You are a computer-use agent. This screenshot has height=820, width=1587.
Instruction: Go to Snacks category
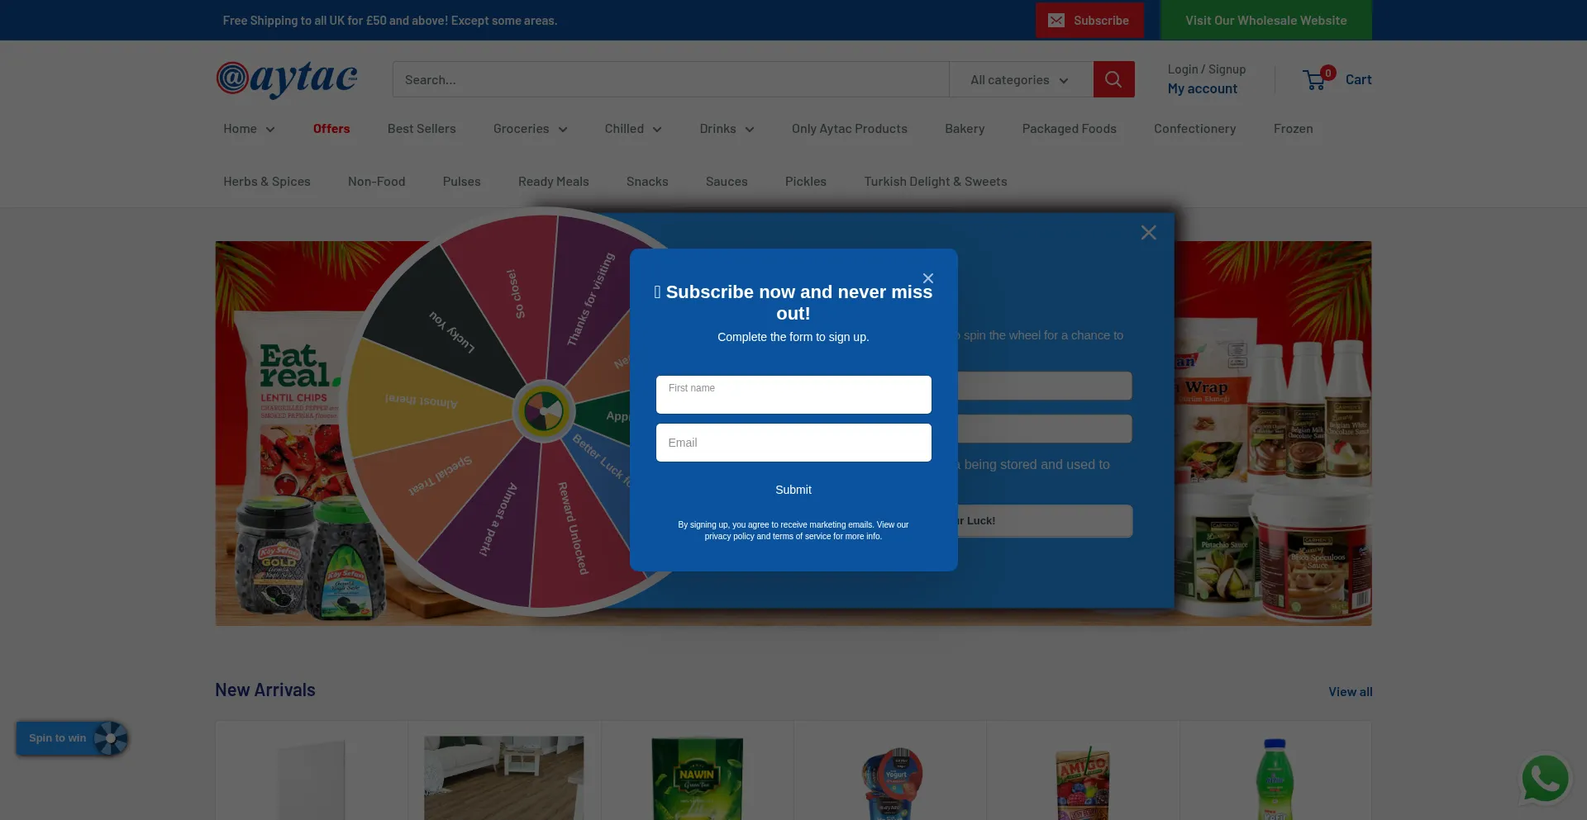pos(647,182)
